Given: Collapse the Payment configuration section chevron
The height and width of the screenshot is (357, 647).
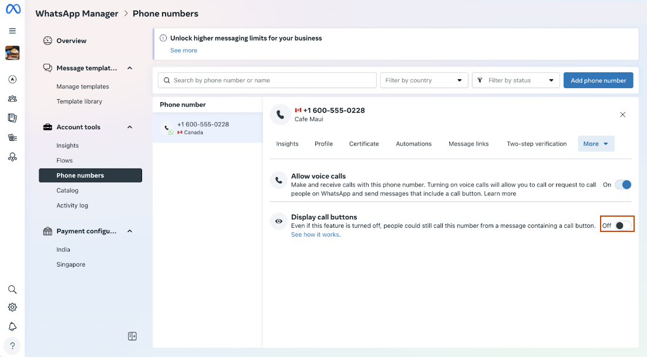Looking at the screenshot, I should tap(130, 231).
